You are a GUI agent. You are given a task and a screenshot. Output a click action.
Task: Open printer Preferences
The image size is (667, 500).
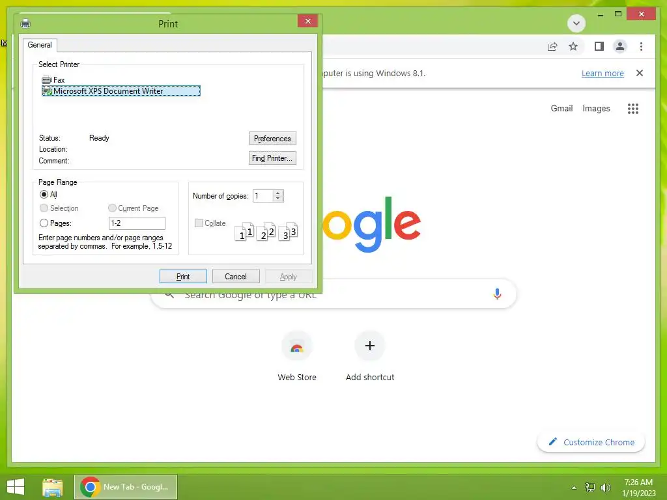coord(272,139)
